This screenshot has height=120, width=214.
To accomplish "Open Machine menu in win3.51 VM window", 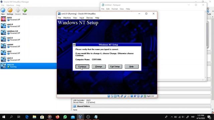I will coord(67,18).
